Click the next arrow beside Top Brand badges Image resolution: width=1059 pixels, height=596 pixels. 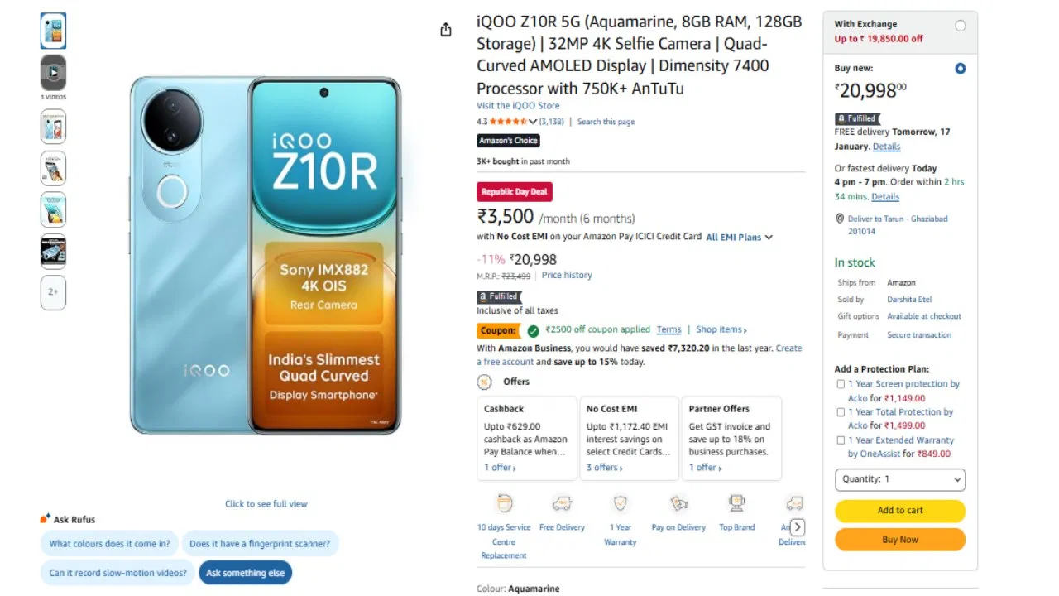tap(797, 526)
